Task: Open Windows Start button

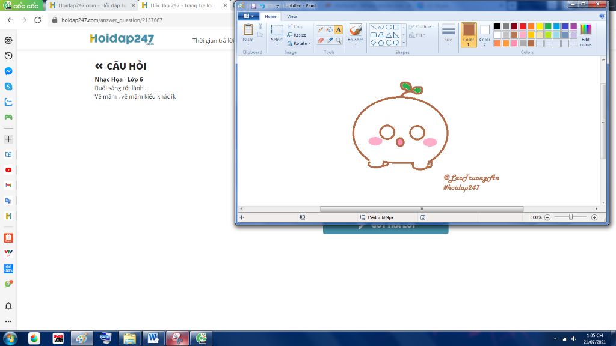Action: (10, 338)
